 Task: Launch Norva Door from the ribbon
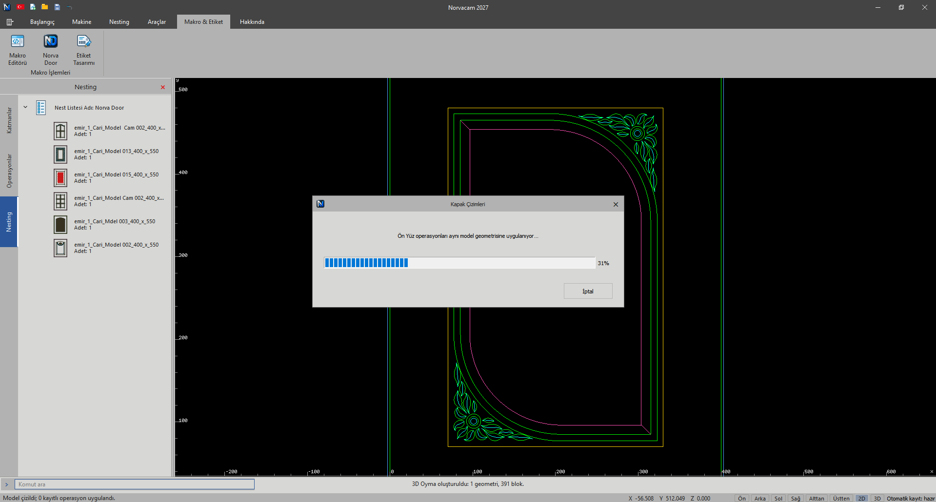[x=51, y=50]
